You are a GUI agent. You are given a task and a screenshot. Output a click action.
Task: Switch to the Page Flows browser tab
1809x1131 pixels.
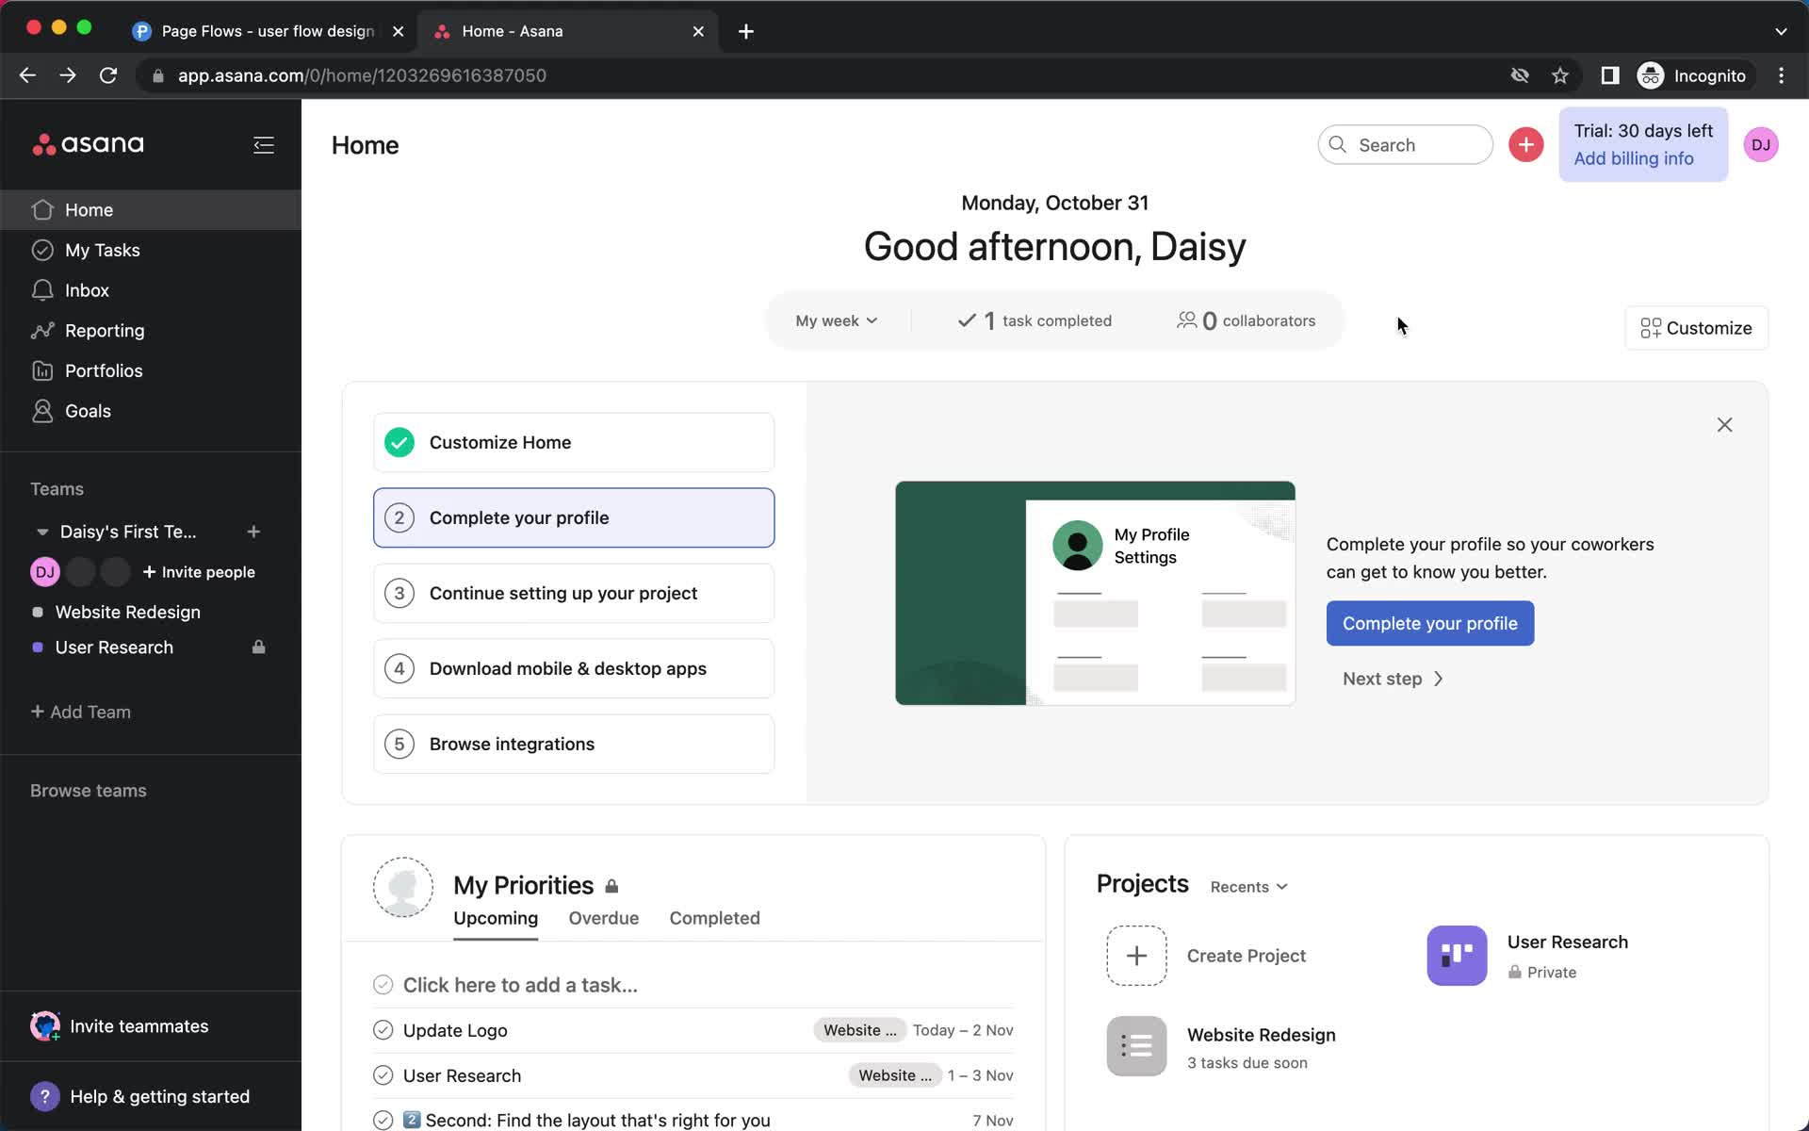(x=268, y=31)
